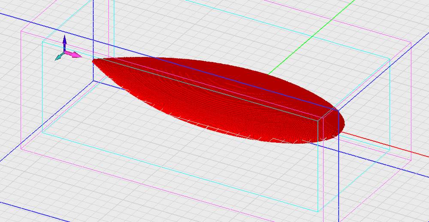
Task: Click the blue upward arrow of axis gizmo
Action: pos(65,43)
